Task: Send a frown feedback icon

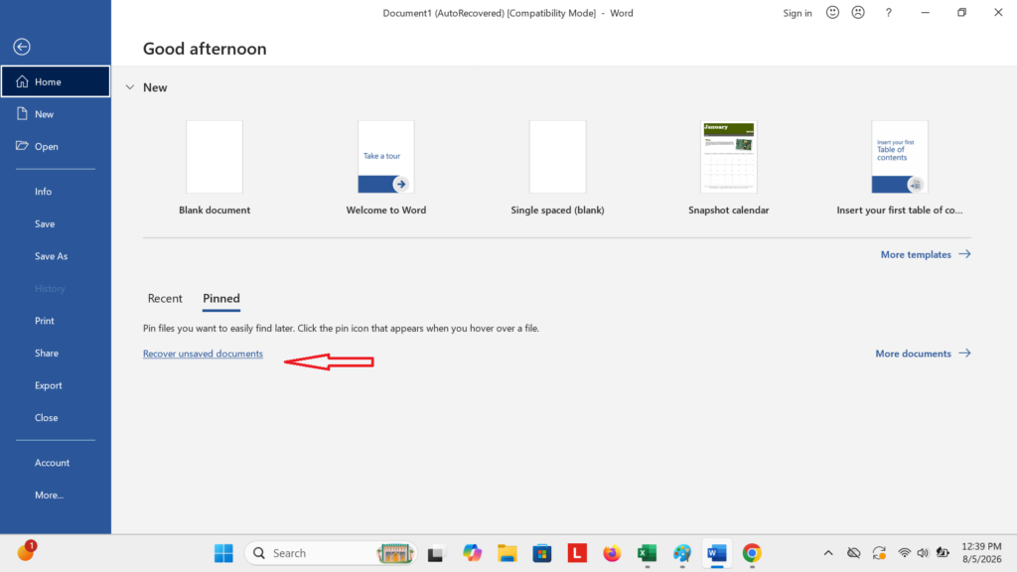Action: 858,12
